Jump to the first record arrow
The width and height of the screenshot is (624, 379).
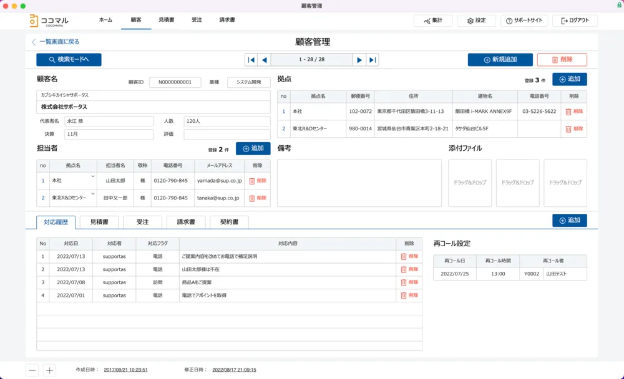tap(251, 60)
